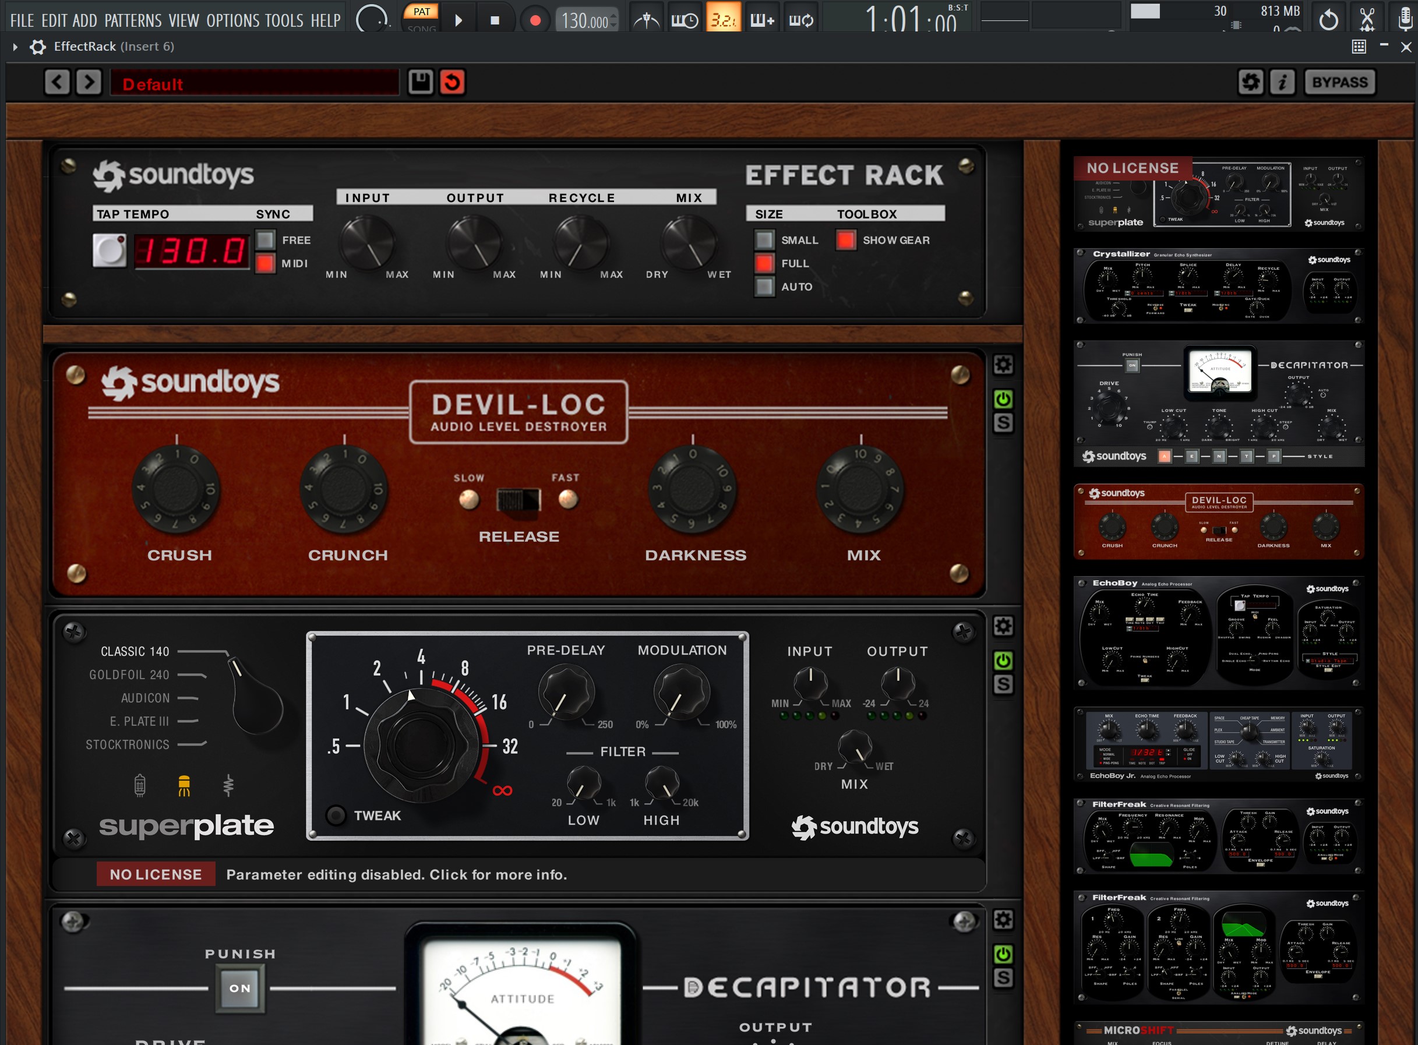Toggle the highlighted 3.2 countdown icon
Screen dimensions: 1418x1045
(x=723, y=20)
